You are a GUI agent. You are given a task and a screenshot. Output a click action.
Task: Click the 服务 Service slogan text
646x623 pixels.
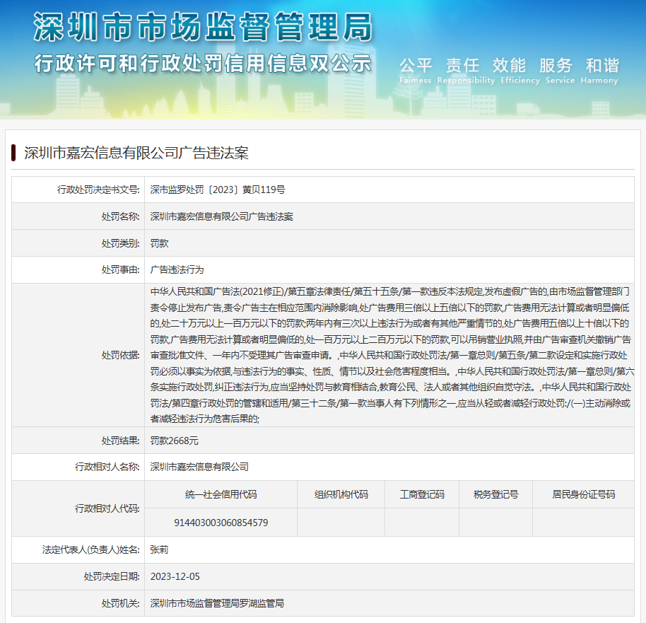point(556,71)
